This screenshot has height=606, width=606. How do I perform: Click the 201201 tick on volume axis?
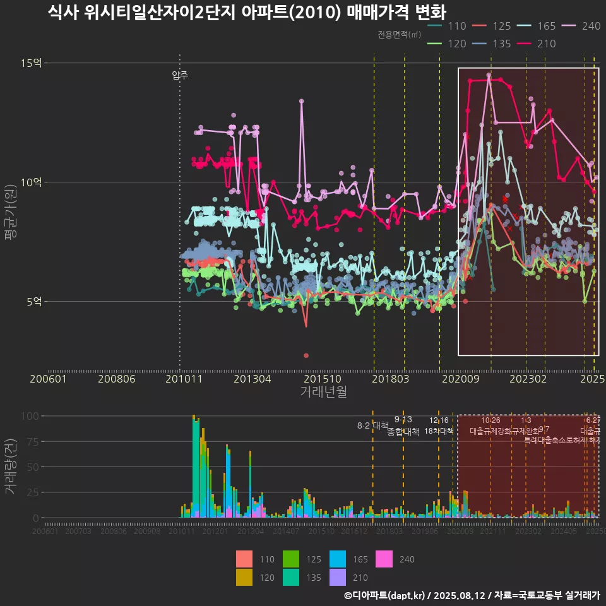click(215, 531)
